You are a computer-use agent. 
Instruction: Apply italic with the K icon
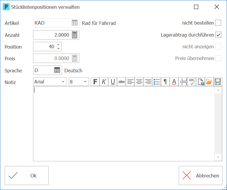click(x=104, y=82)
